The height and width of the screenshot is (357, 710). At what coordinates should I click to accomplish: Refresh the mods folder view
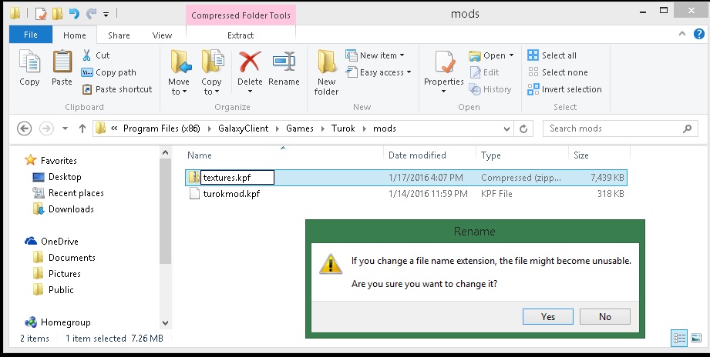click(x=524, y=128)
